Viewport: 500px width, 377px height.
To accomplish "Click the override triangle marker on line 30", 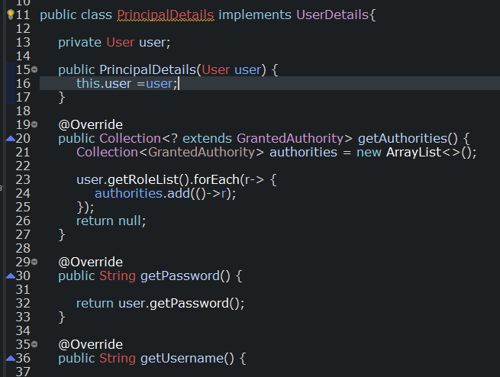I will pyautogui.click(x=11, y=275).
